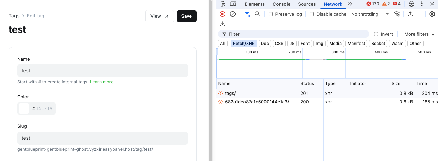
Task: Click into the Slug input field
Action: pos(103,138)
